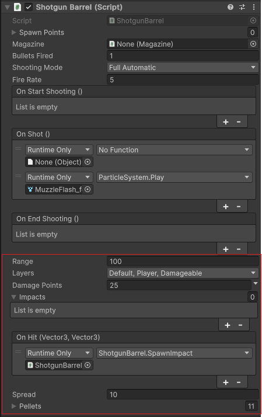Screen dimensions: 262x417
Task: Click the Fire Rate value field
Action: point(183,80)
